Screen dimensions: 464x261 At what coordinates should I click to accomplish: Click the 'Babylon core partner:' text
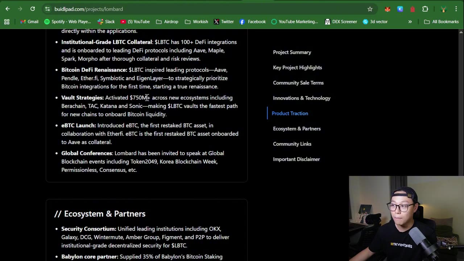(x=90, y=257)
